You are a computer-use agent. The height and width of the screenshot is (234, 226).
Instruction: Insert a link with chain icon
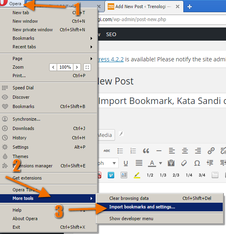tap(211, 151)
